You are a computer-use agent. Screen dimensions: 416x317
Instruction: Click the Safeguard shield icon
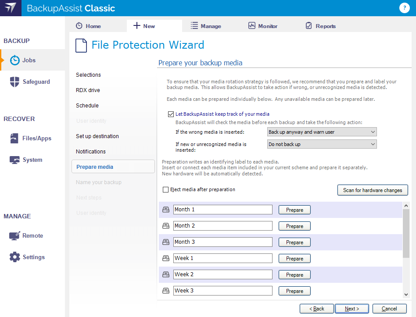[14, 82]
